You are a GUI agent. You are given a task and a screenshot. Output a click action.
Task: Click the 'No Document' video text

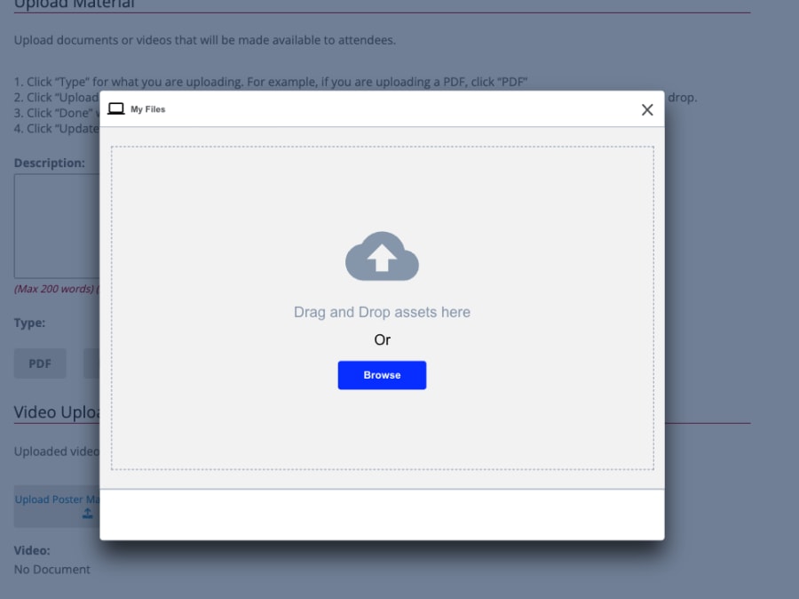click(x=52, y=570)
